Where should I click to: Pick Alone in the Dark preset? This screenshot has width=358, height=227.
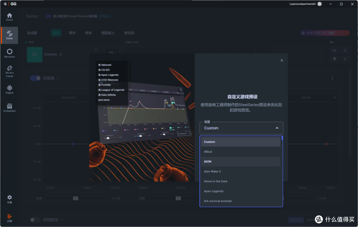click(x=241, y=181)
